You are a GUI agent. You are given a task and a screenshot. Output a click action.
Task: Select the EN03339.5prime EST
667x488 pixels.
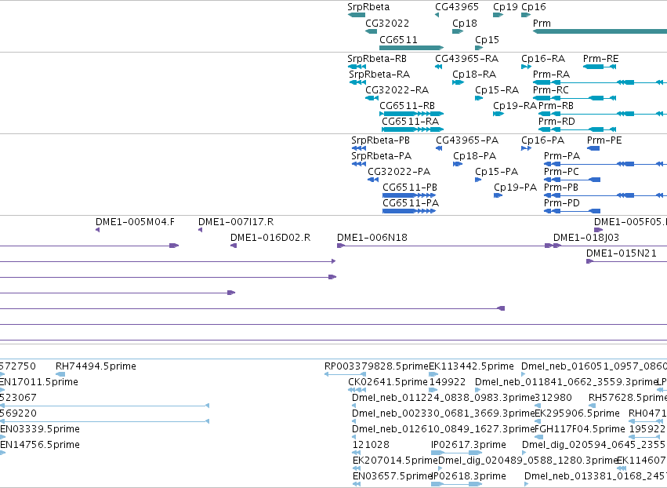click(2, 437)
